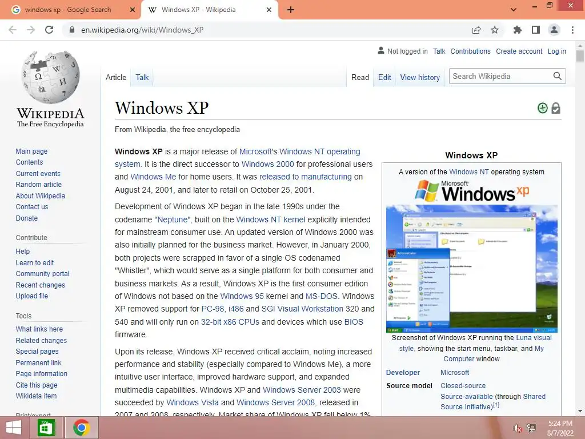
Task: Click the Wikipedia globe logo
Action: click(x=50, y=77)
